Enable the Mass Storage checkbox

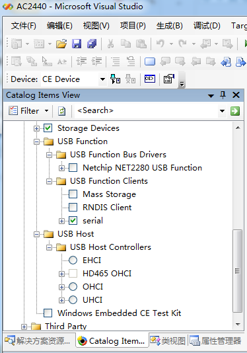(x=73, y=194)
